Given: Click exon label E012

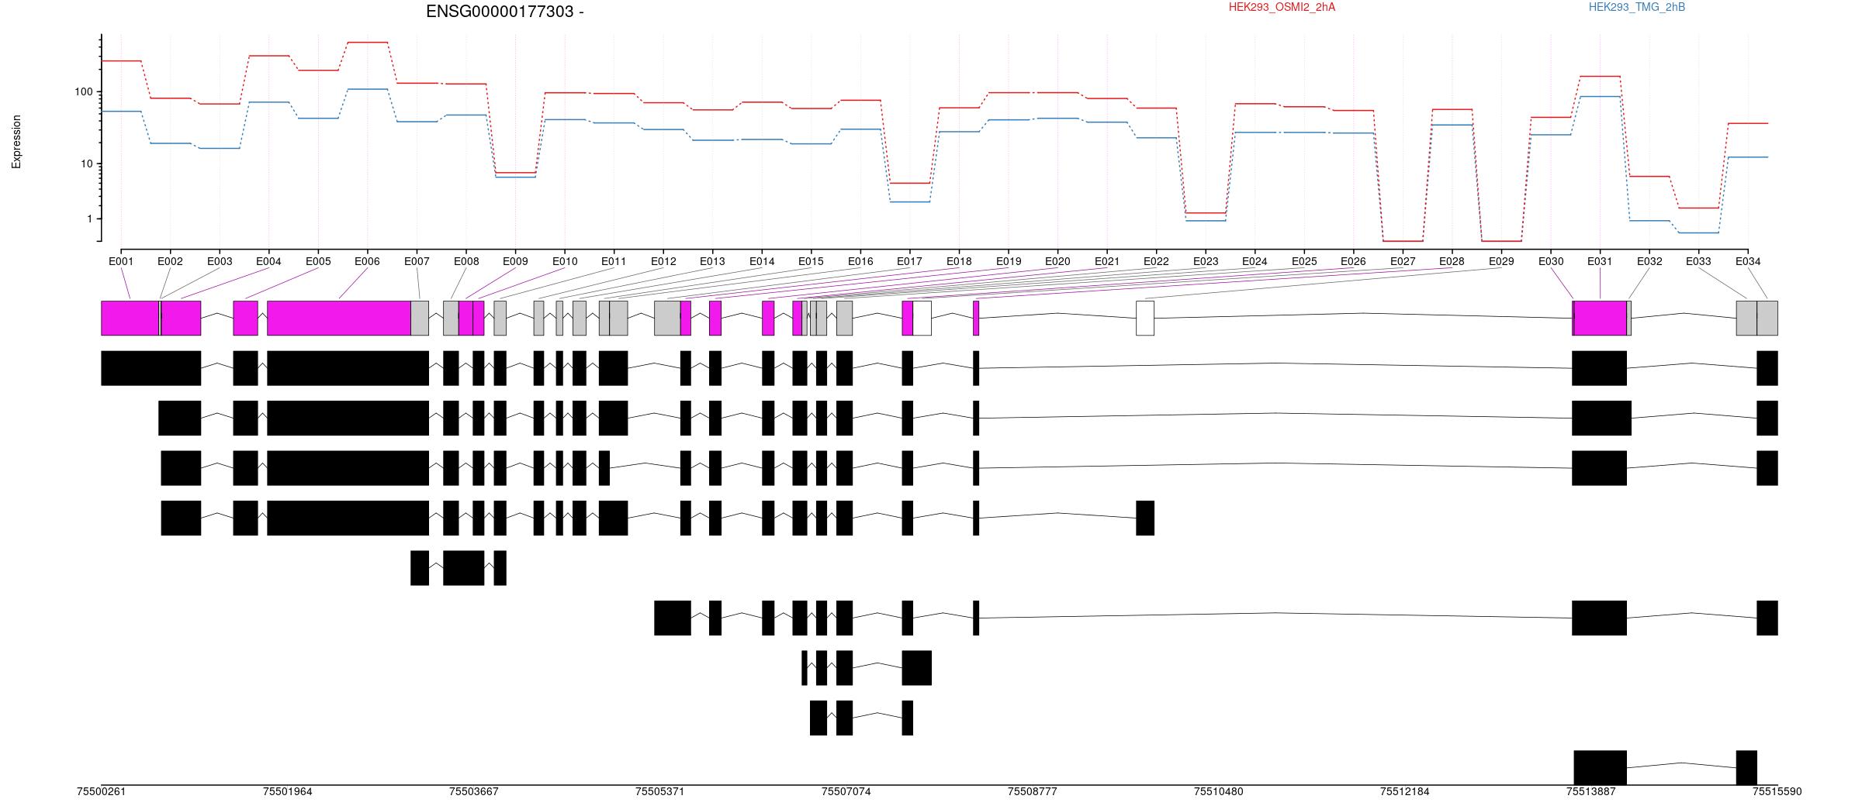Looking at the screenshot, I should [x=663, y=261].
